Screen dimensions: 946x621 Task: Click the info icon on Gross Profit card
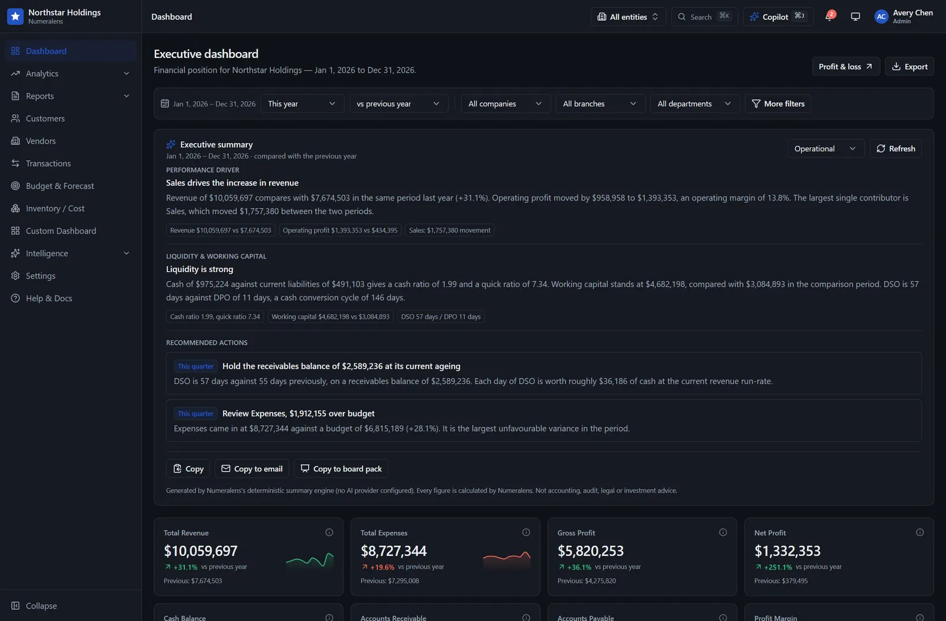click(x=723, y=532)
